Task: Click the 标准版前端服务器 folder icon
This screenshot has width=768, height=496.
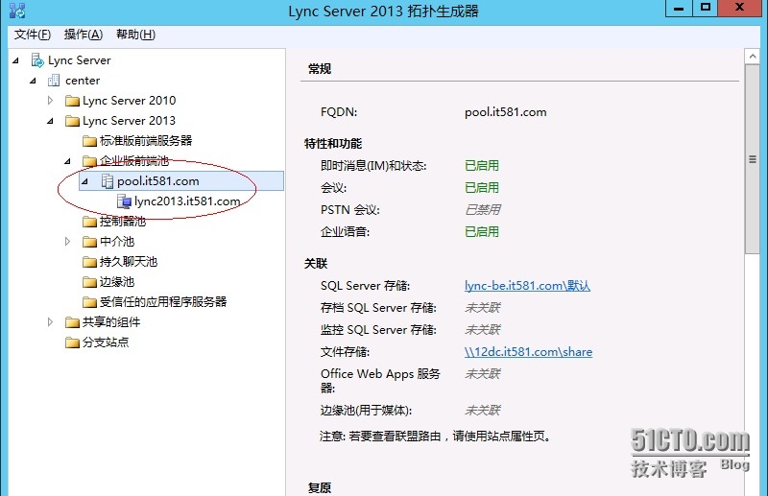Action: click(x=89, y=141)
